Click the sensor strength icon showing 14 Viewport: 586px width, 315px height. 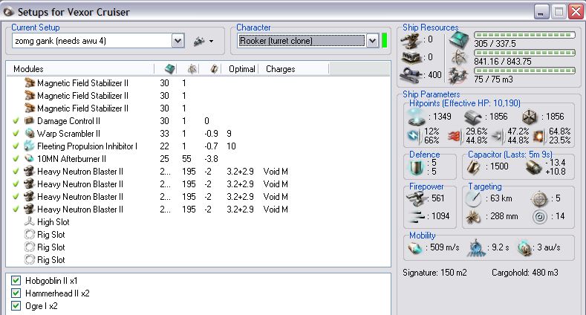540,216
